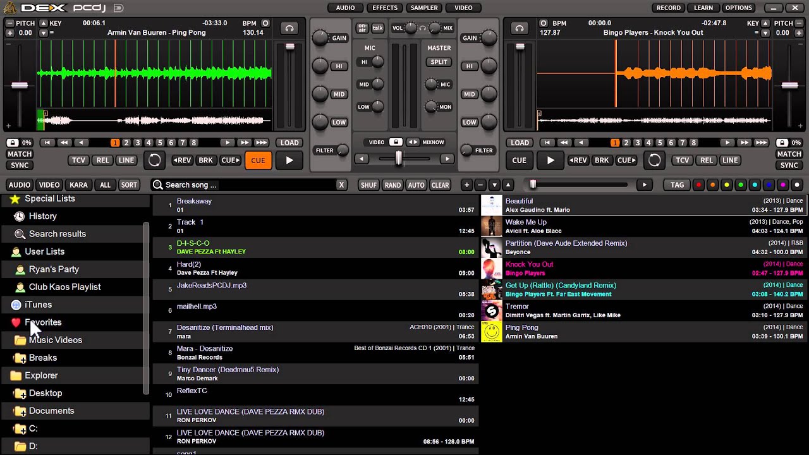Screen dimensions: 809x455
Task: Click right deck headphone cue icon
Action: coord(520,28)
